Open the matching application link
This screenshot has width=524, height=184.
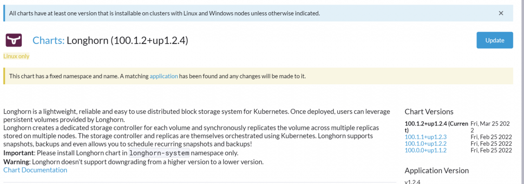coord(164,76)
